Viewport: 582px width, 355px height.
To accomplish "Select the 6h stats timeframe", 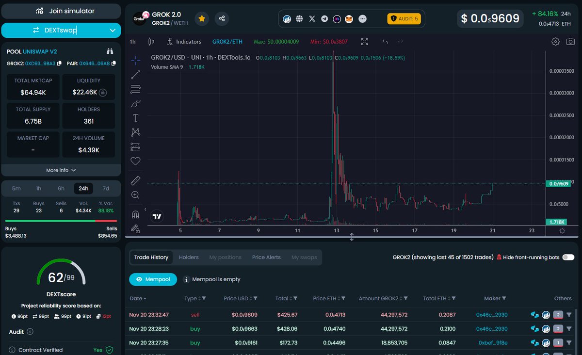I will click(61, 188).
